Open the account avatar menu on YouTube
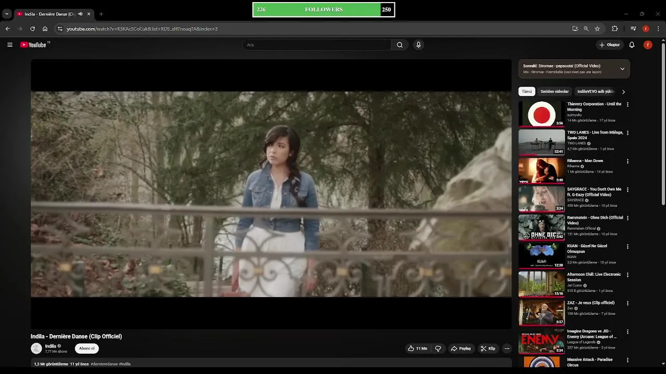 click(648, 45)
